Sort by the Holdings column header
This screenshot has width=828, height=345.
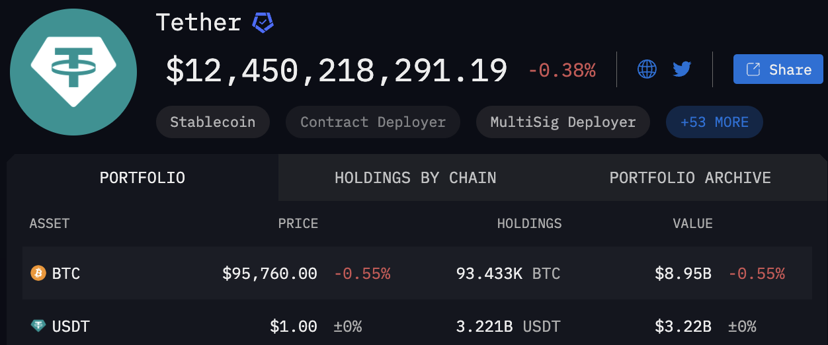coord(529,223)
